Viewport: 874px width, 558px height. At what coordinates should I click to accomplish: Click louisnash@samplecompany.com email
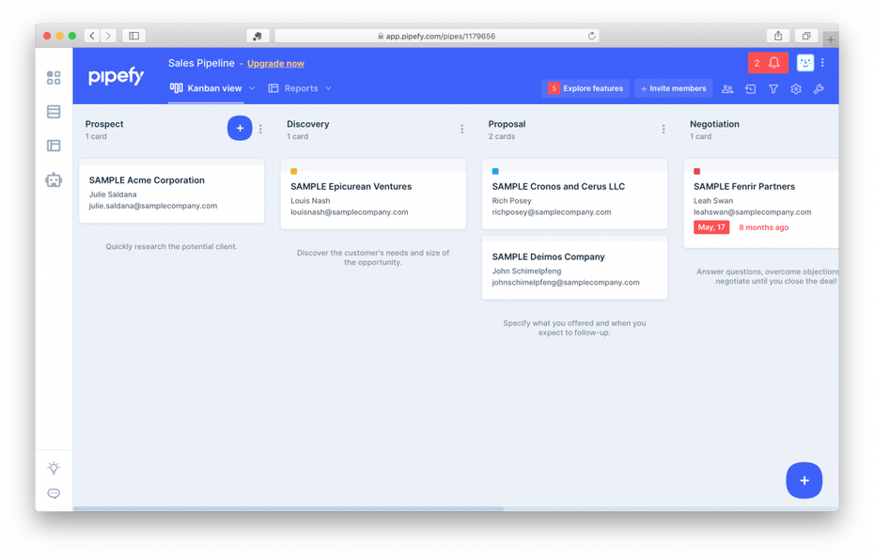(x=350, y=212)
